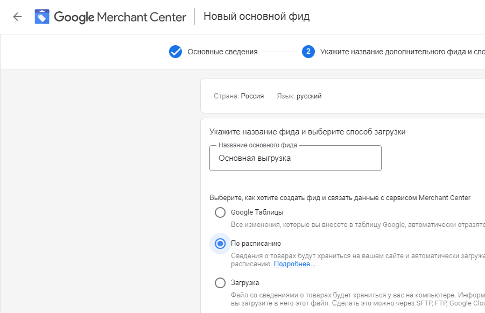Select the По расписанию radio option
Image resolution: width=485 pixels, height=313 pixels.
(220, 244)
